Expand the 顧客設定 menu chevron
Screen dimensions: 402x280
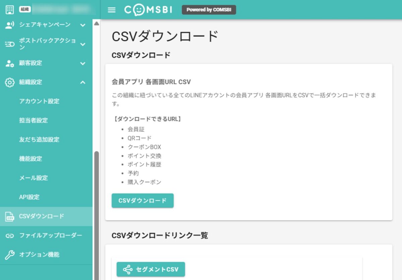[83, 63]
